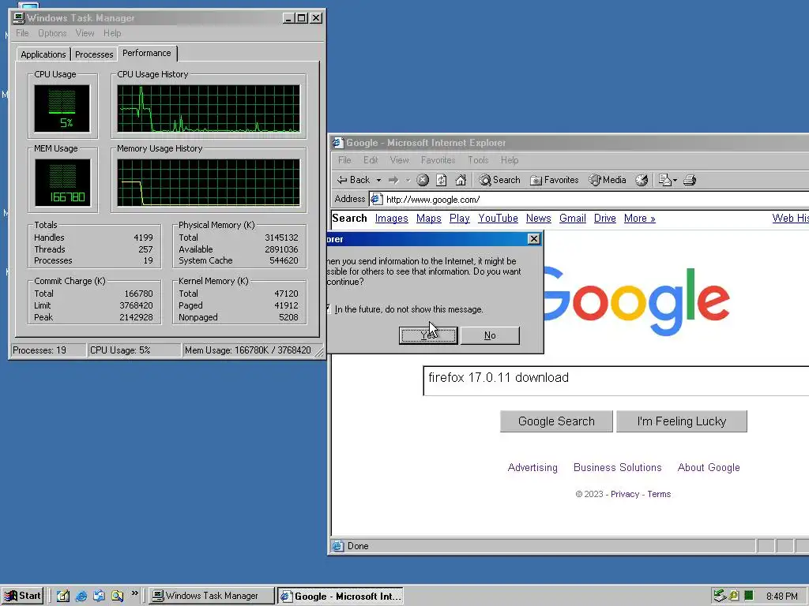Click the CPU Usage gauge showing 5%
The width and height of the screenshot is (809, 606).
62,108
